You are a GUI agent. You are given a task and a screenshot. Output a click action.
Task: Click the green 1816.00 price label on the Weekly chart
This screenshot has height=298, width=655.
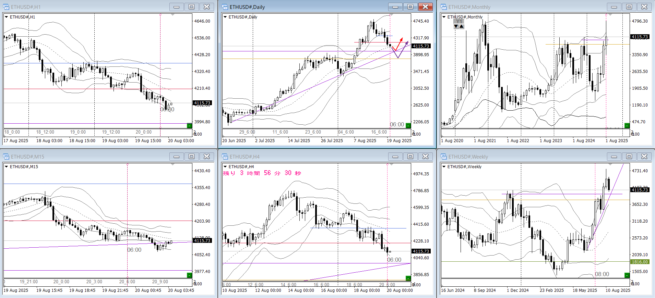coord(640,262)
